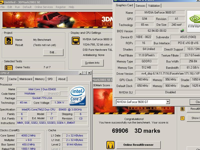Click the Memory Type GDDR3 field
The image size is (200, 150).
[x=146, y=61]
